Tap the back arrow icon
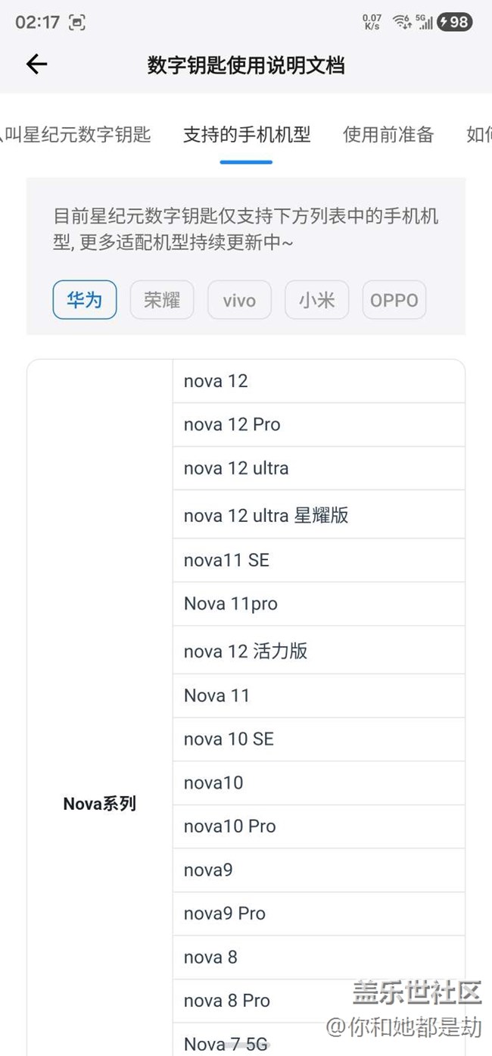Viewport: 492px width, 1056px height. tap(36, 65)
